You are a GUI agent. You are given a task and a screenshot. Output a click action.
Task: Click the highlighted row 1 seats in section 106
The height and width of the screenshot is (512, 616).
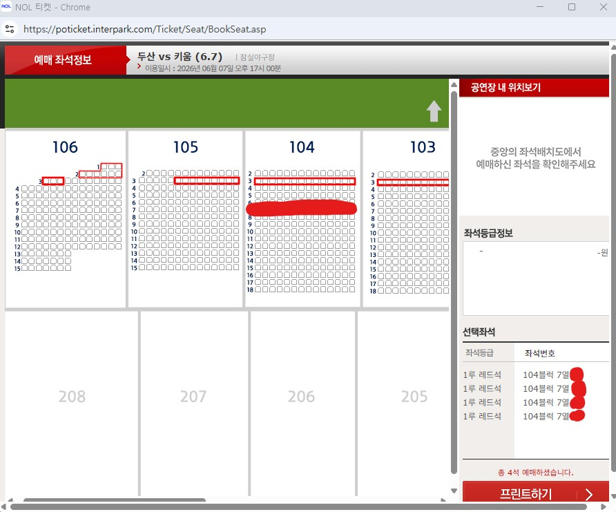111,167
